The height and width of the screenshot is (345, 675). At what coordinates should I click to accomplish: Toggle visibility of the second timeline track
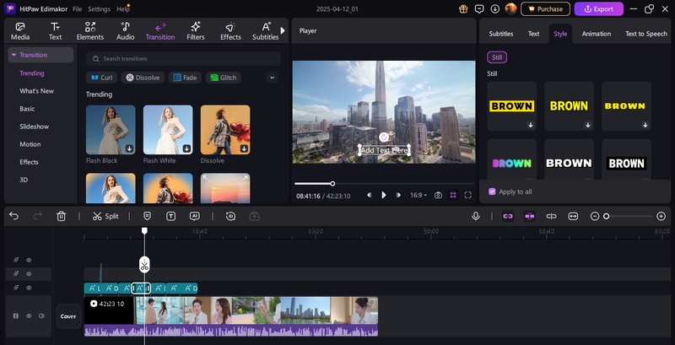(29, 274)
